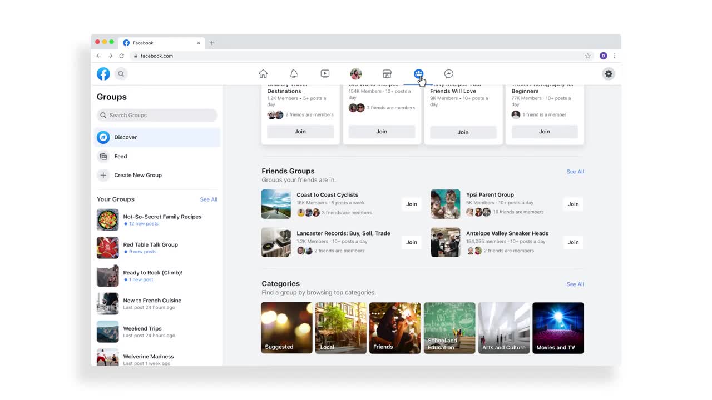Click '10 friends are members' under Ypsi Parent Group
712x400 pixels.
518,212
